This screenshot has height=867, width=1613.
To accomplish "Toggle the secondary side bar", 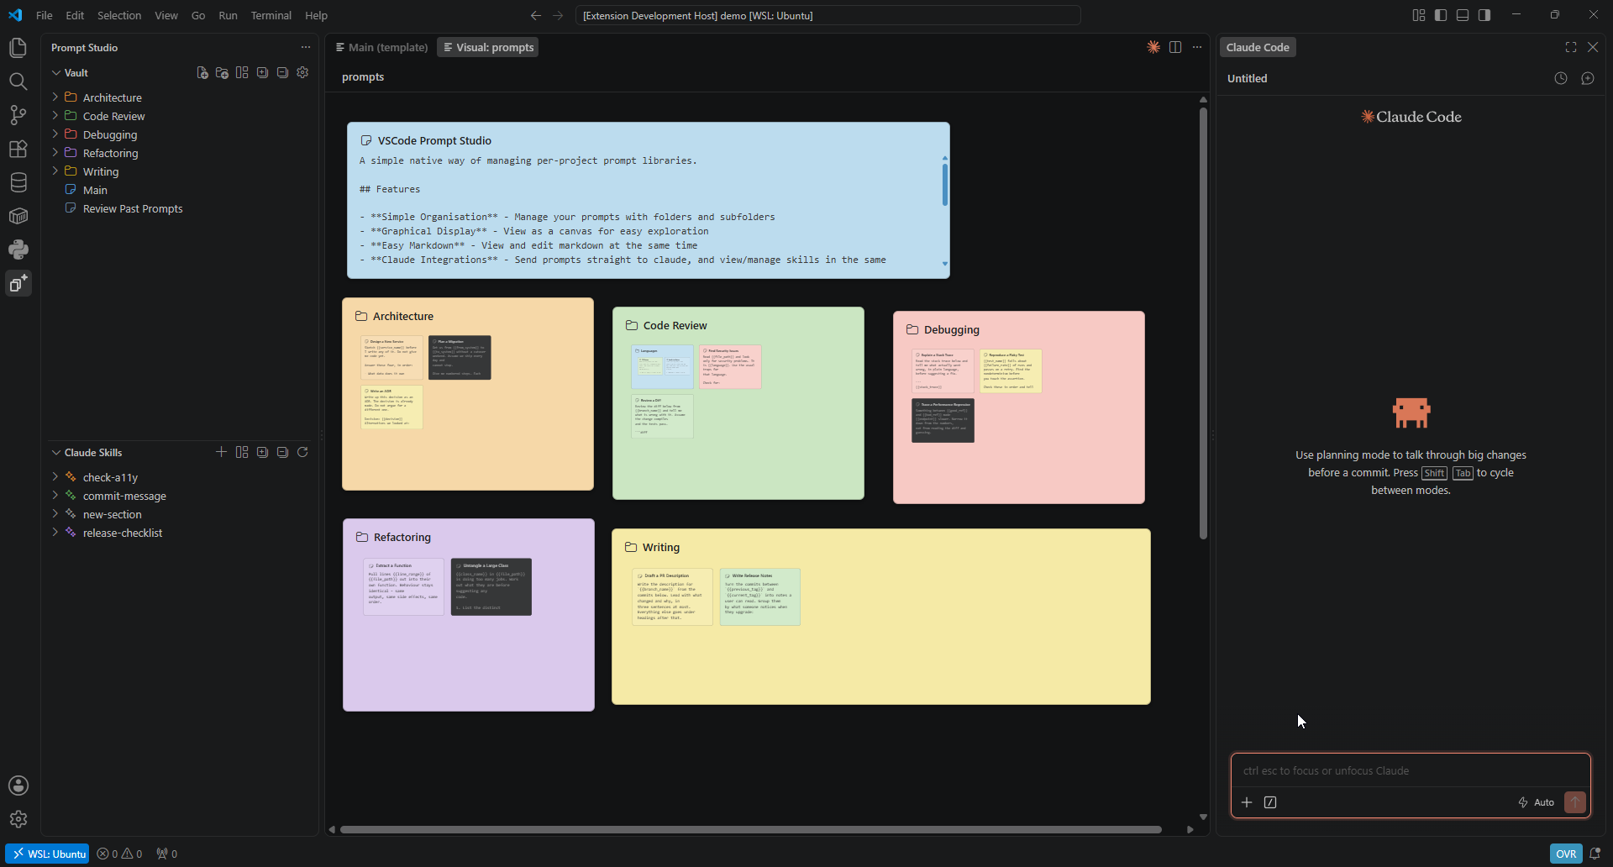I will point(1484,15).
